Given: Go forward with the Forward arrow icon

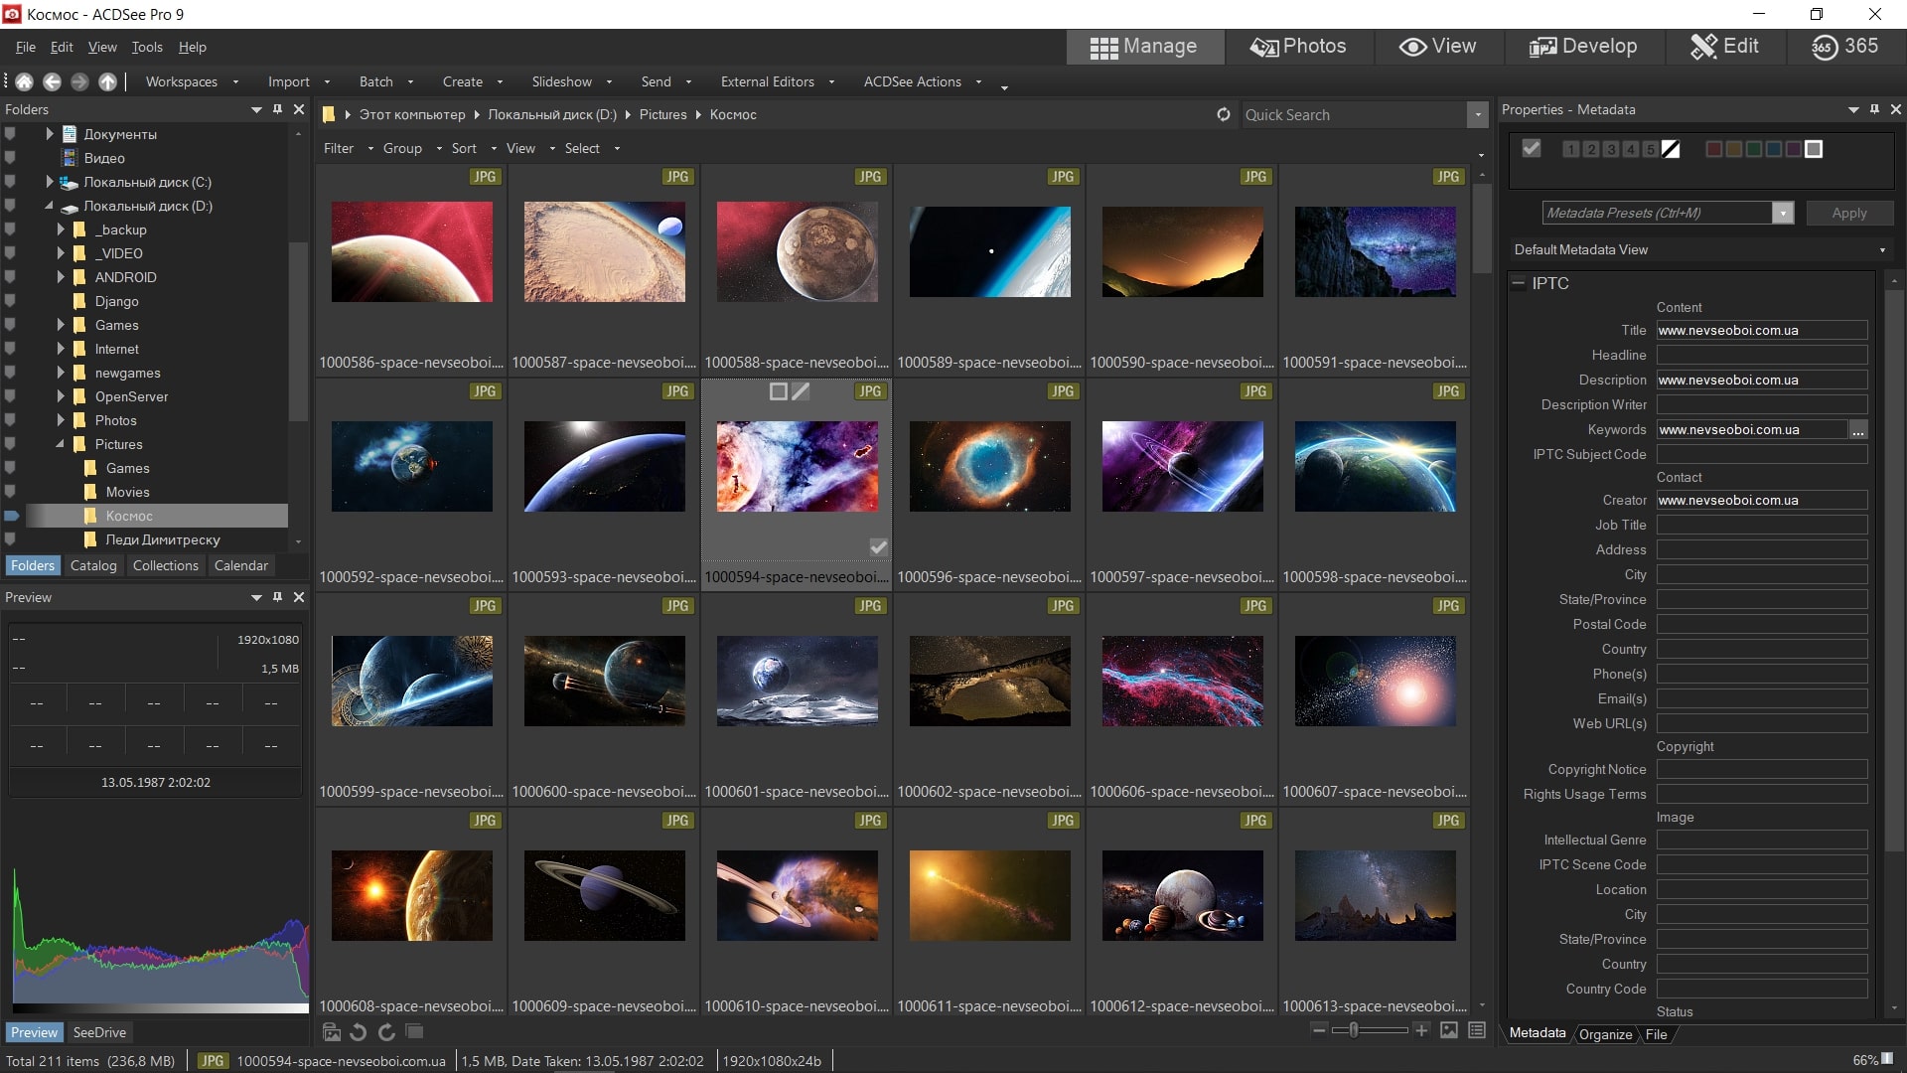Looking at the screenshot, I should 79,81.
